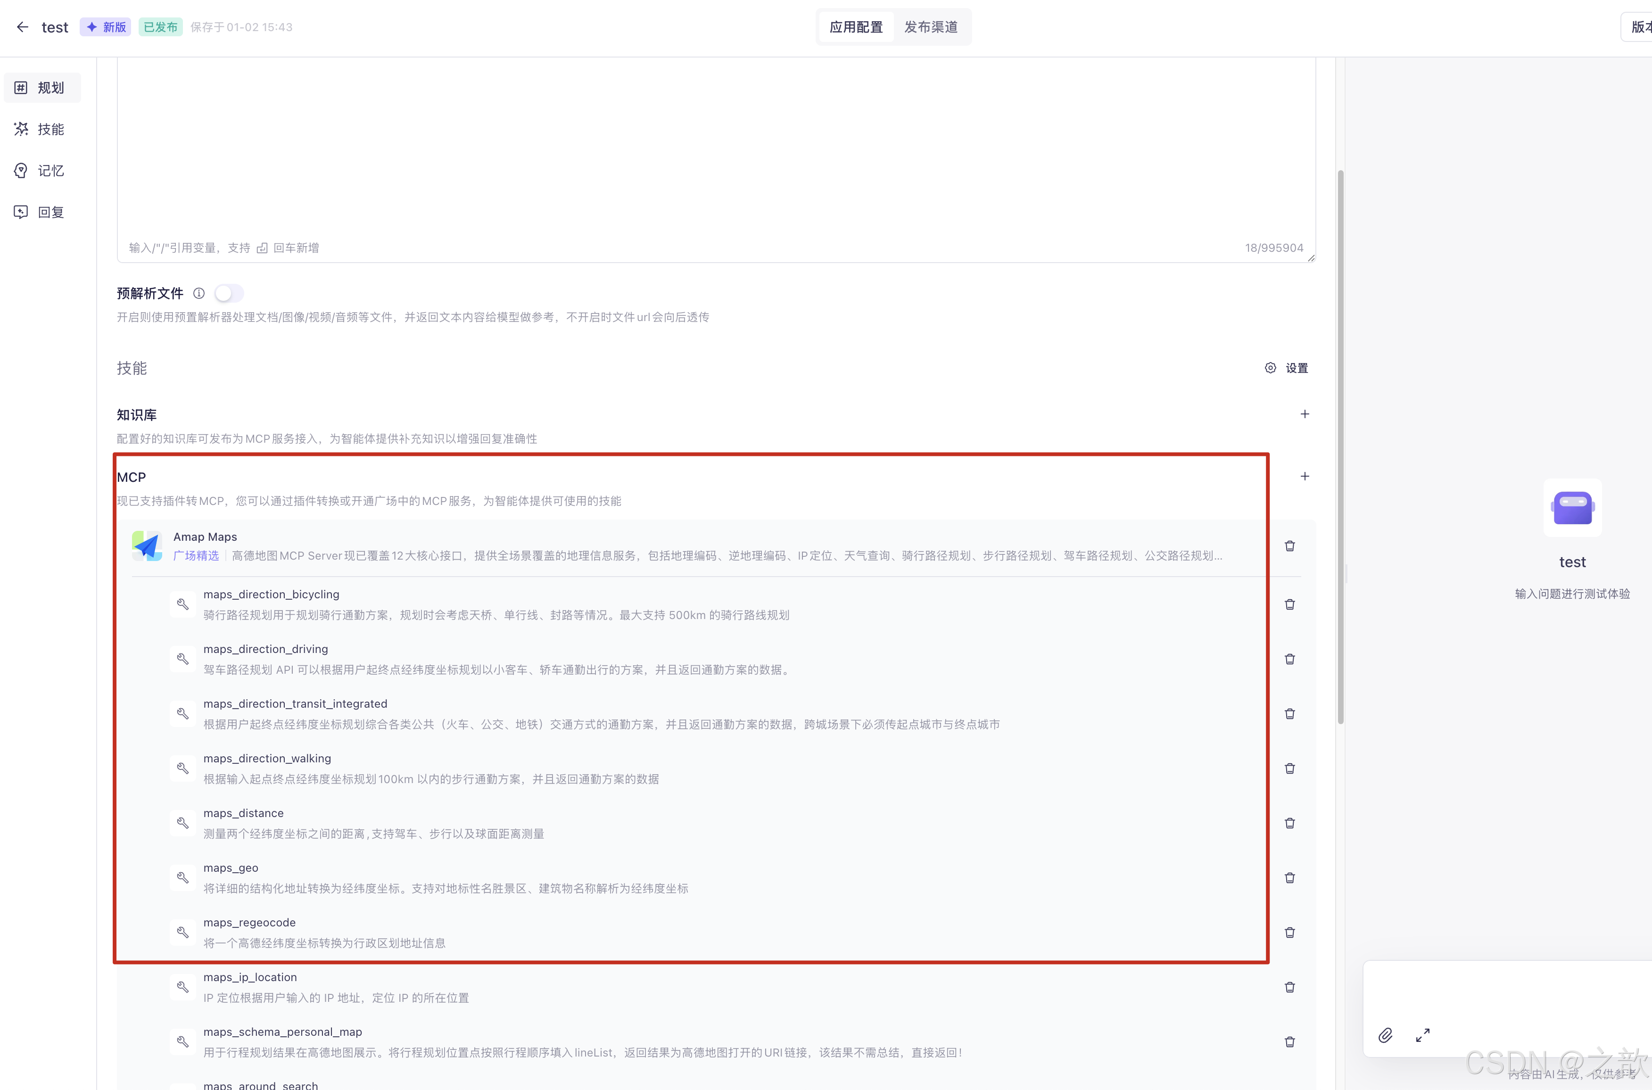Screen dimensions: 1652x1090
Task: Delete the maps_distance tool
Action: 1290,823
